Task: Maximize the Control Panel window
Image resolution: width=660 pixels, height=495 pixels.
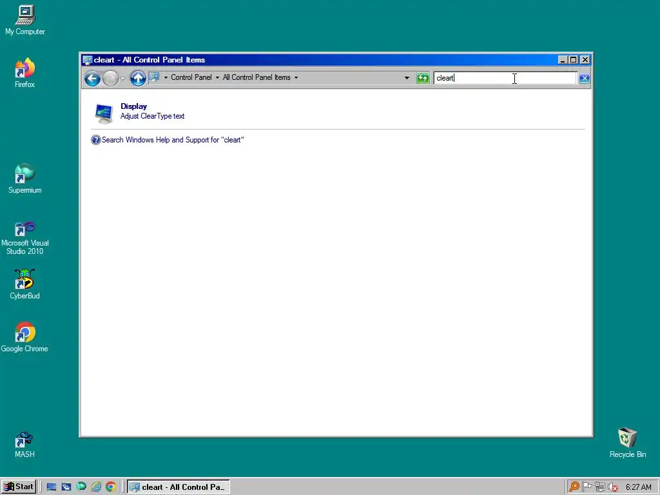Action: pyautogui.click(x=573, y=60)
